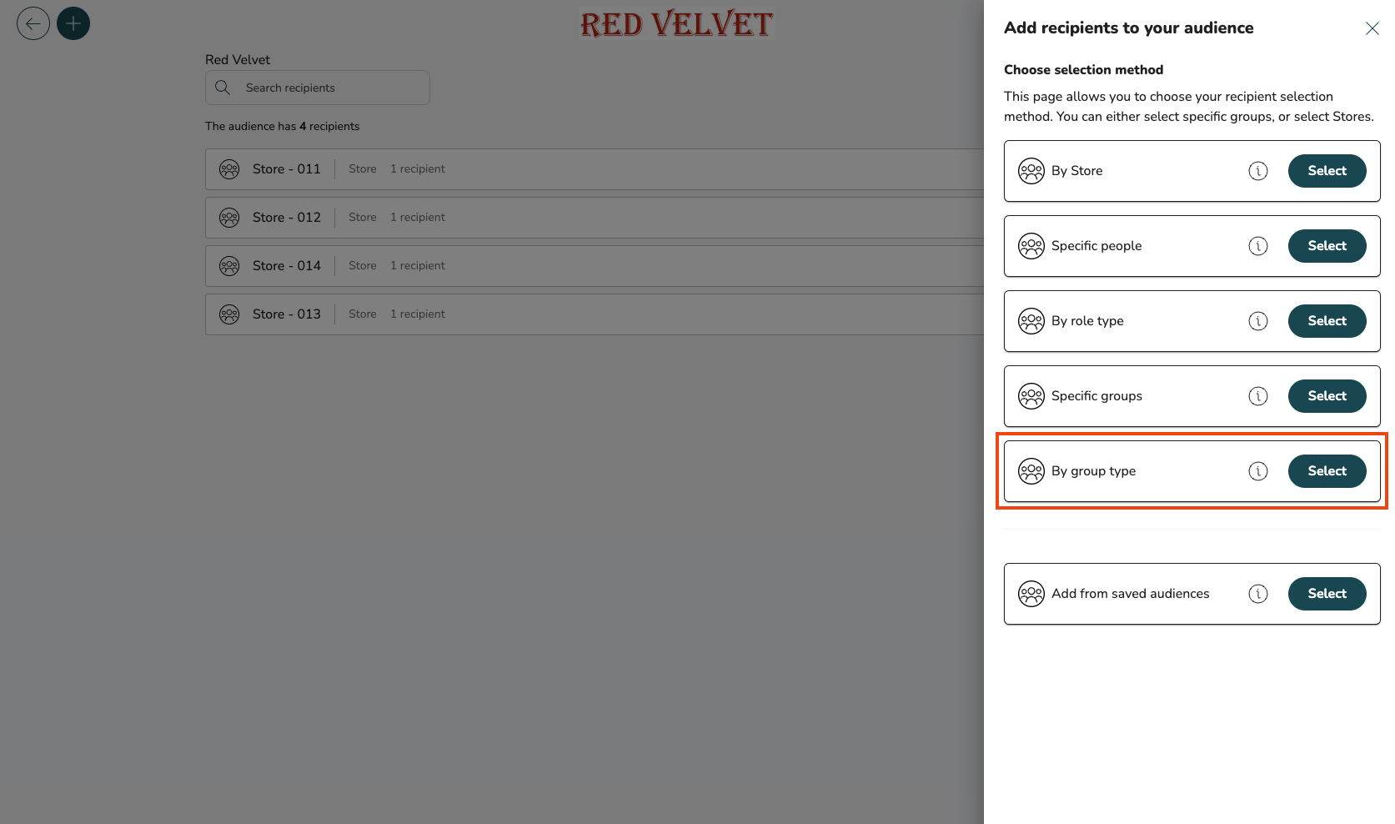Click the Store - 014 group icon

point(229,266)
